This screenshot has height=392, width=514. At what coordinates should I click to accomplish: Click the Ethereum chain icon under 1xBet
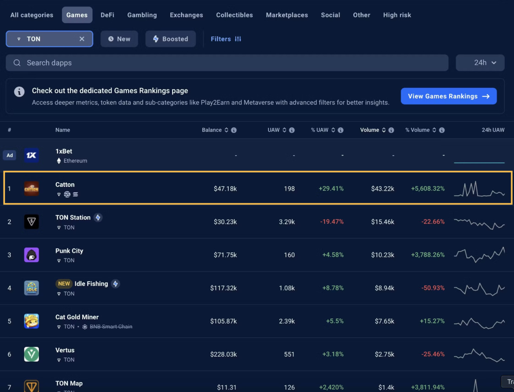tap(59, 161)
